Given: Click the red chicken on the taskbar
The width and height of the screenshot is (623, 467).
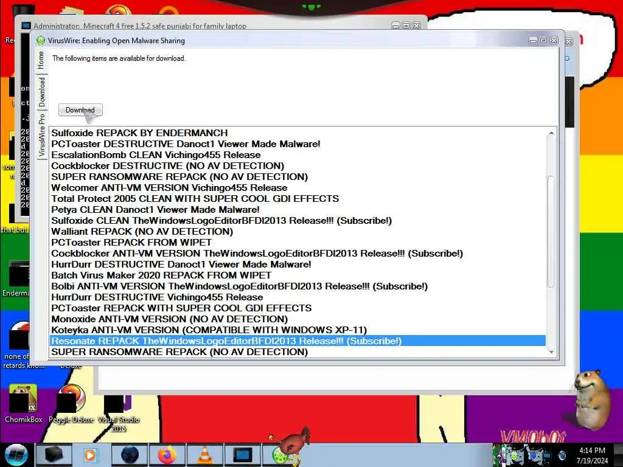Looking at the screenshot, I should (x=293, y=445).
